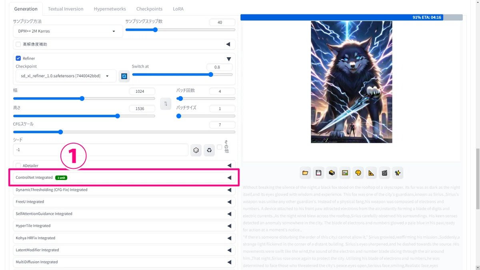The height and width of the screenshot is (270, 480).
Task: Click the バッチ回数 value field 4
Action: coord(222,91)
